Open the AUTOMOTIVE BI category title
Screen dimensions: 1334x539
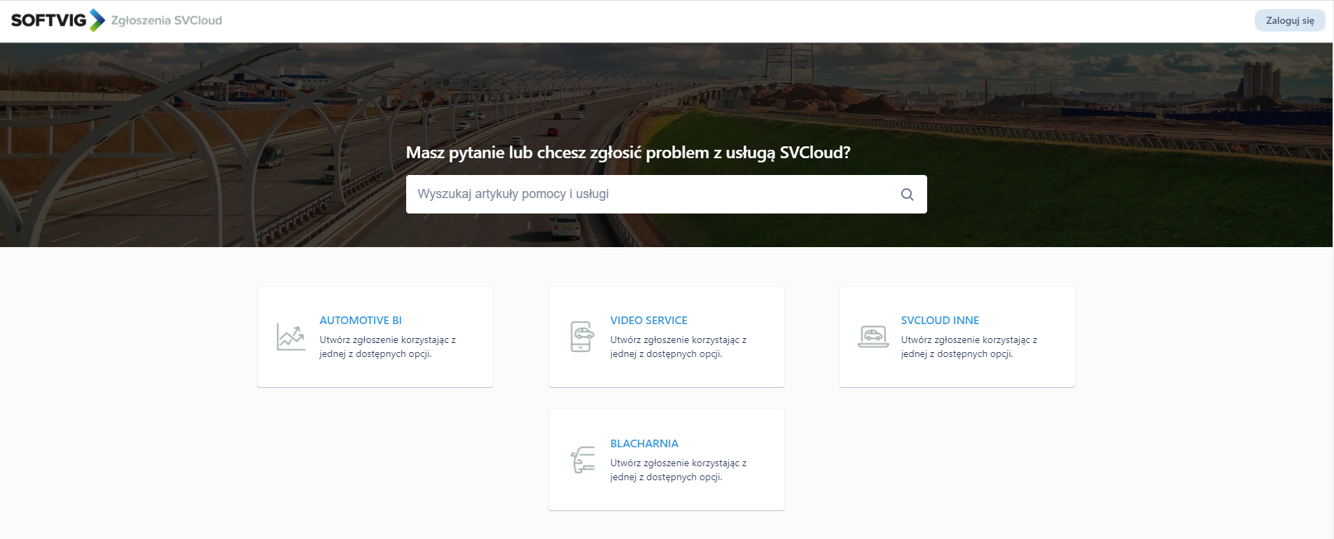(361, 321)
